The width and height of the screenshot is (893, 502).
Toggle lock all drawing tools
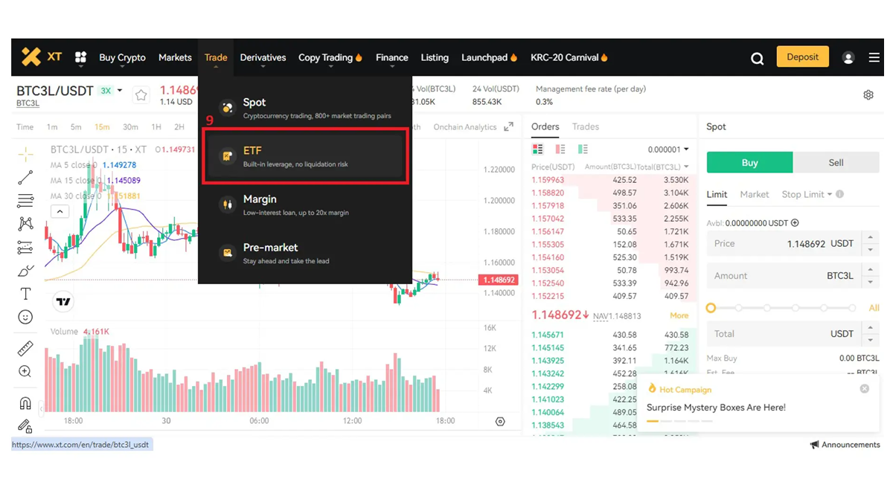pyautogui.click(x=25, y=426)
